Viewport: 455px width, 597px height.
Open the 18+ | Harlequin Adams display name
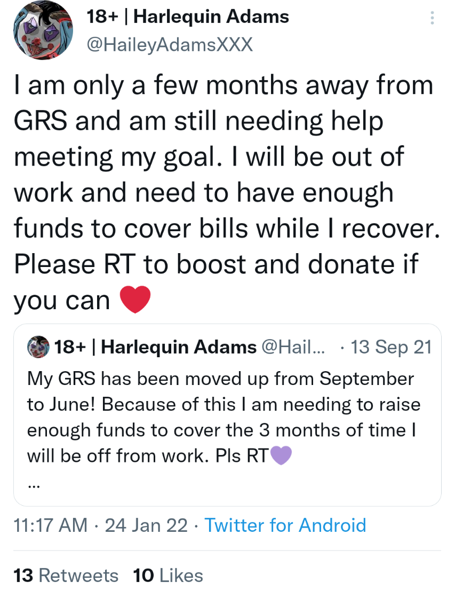click(x=188, y=17)
